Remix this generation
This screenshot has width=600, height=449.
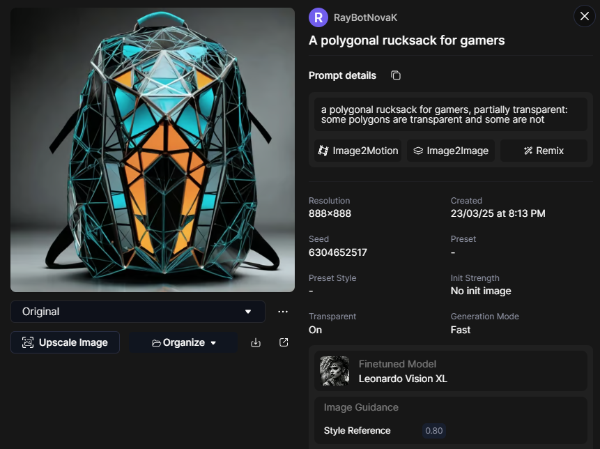coord(544,151)
